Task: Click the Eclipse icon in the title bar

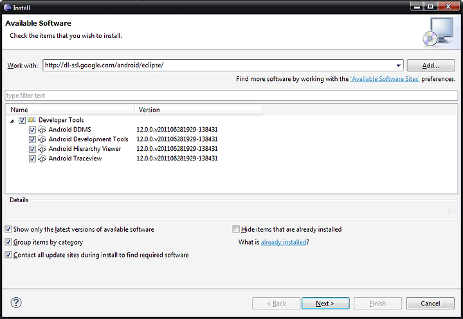Action: 7,7
